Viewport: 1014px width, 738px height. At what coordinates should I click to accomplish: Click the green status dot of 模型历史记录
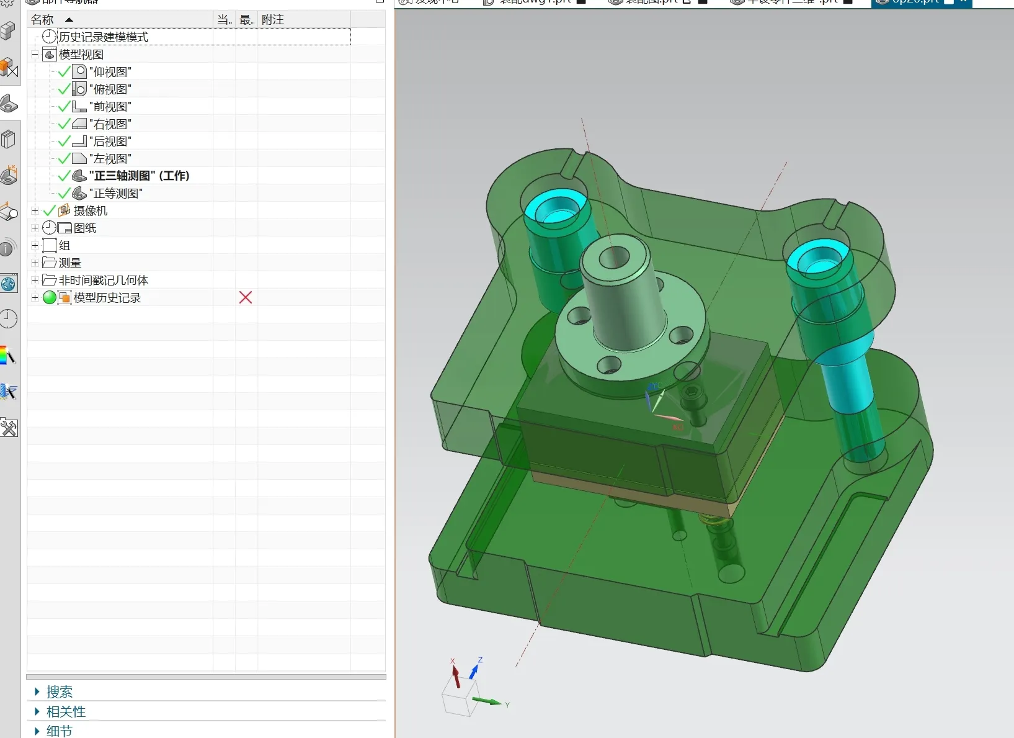(50, 297)
